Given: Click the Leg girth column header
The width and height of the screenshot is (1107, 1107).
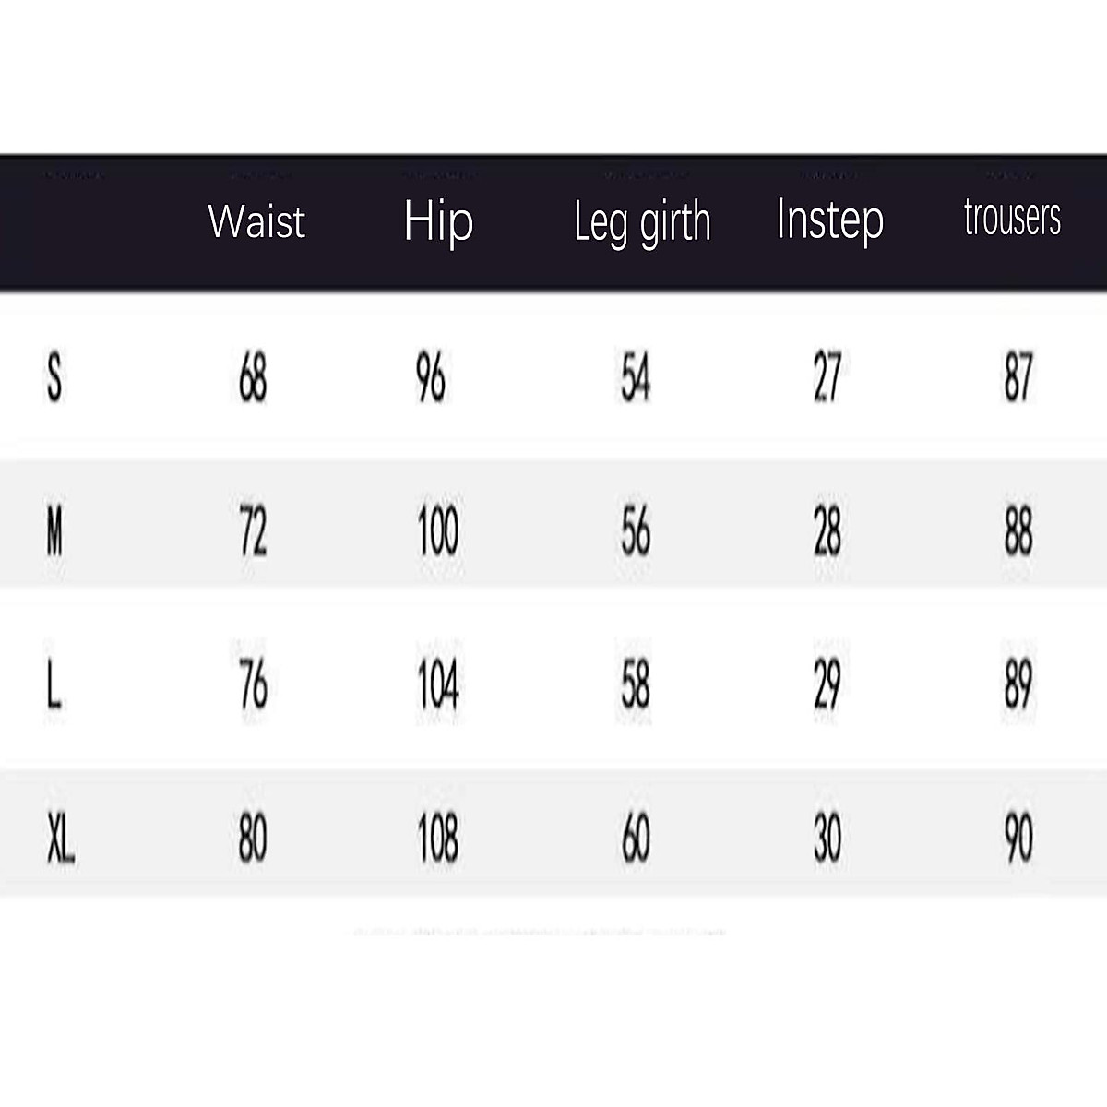Looking at the screenshot, I should [x=642, y=222].
